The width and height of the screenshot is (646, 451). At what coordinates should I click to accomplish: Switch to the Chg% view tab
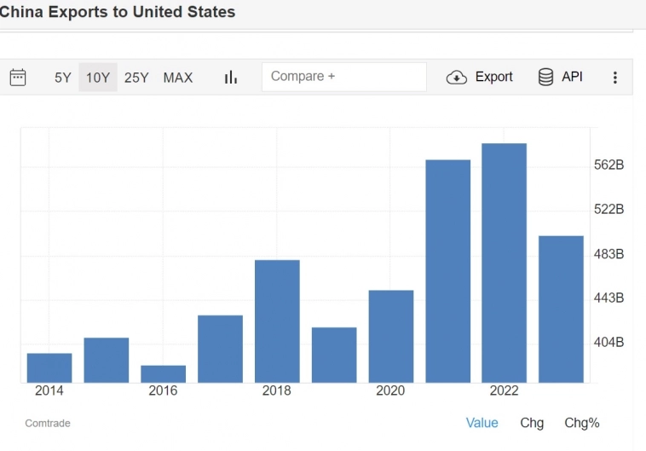point(582,423)
